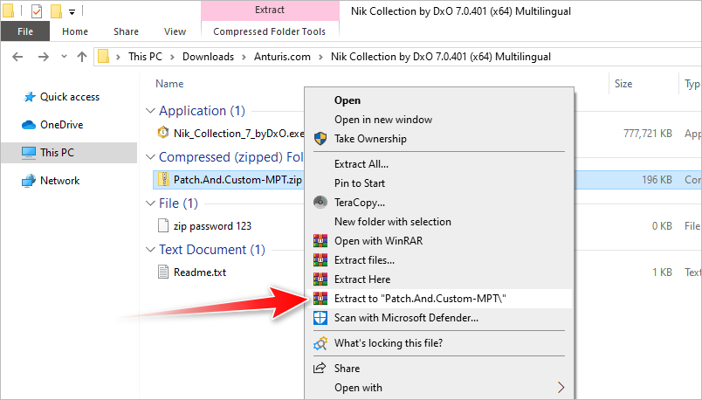The width and height of the screenshot is (702, 400).
Task: Navigate to Downloads in the address bar
Action: coord(208,57)
